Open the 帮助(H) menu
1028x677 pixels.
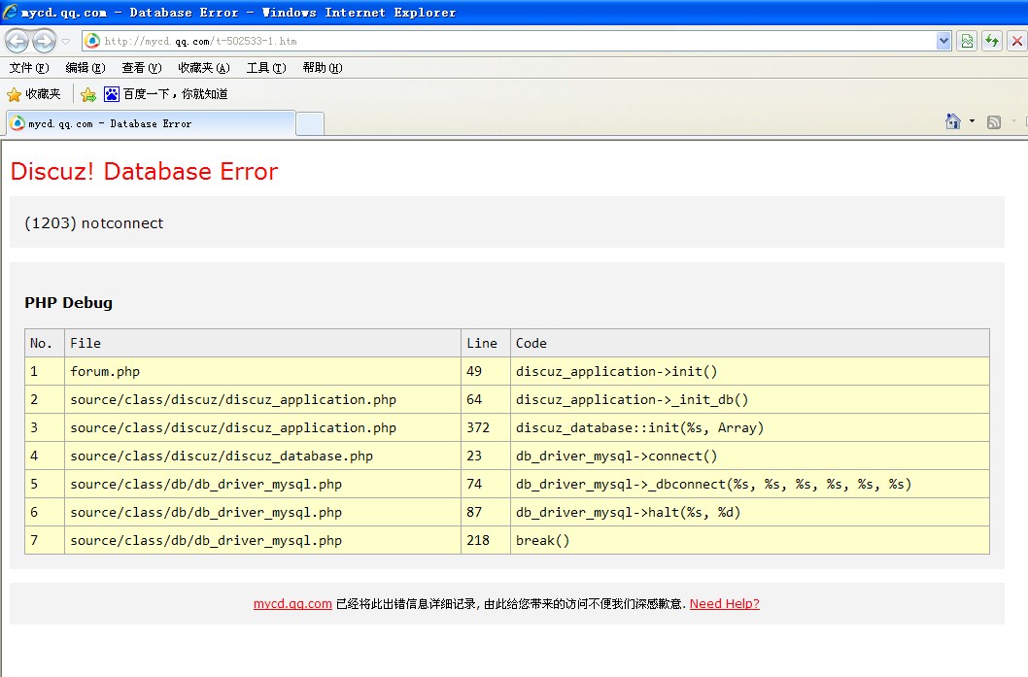click(x=323, y=67)
